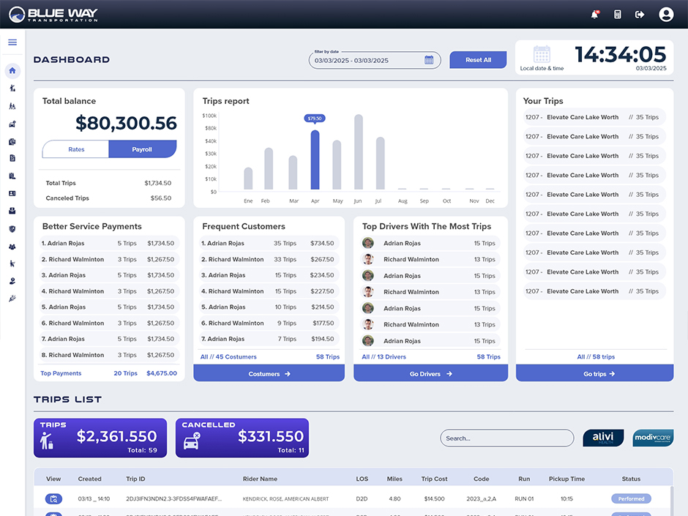Viewport: 688px width, 516px height.
Task: Open view icon for first trip row
Action: 53,498
